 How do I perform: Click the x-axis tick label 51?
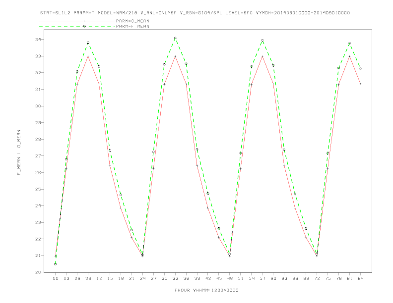click(241, 278)
